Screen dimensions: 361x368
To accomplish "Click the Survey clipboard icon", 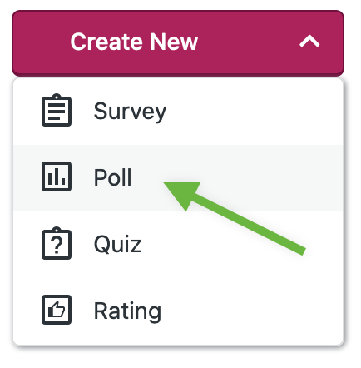I will click(x=57, y=110).
